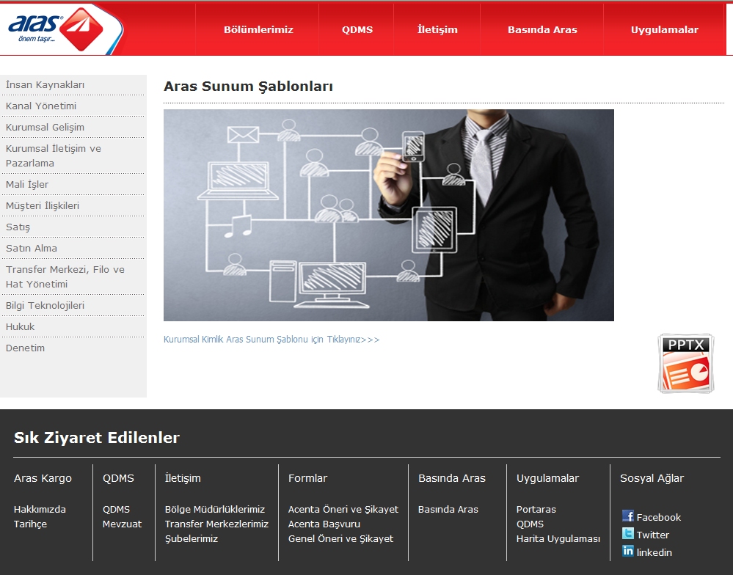
Task: Open Genel Öneri ve Şikayet form
Action: pyautogui.click(x=340, y=538)
